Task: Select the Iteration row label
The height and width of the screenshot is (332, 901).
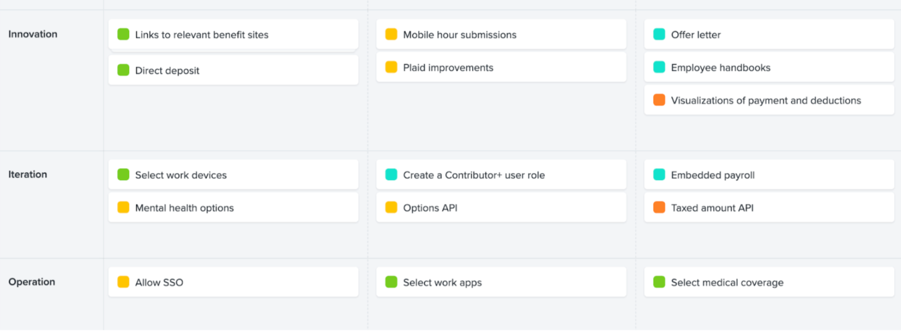Action: pyautogui.click(x=27, y=175)
